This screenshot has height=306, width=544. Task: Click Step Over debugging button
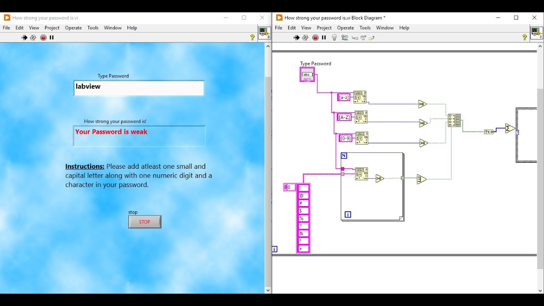[363, 37]
